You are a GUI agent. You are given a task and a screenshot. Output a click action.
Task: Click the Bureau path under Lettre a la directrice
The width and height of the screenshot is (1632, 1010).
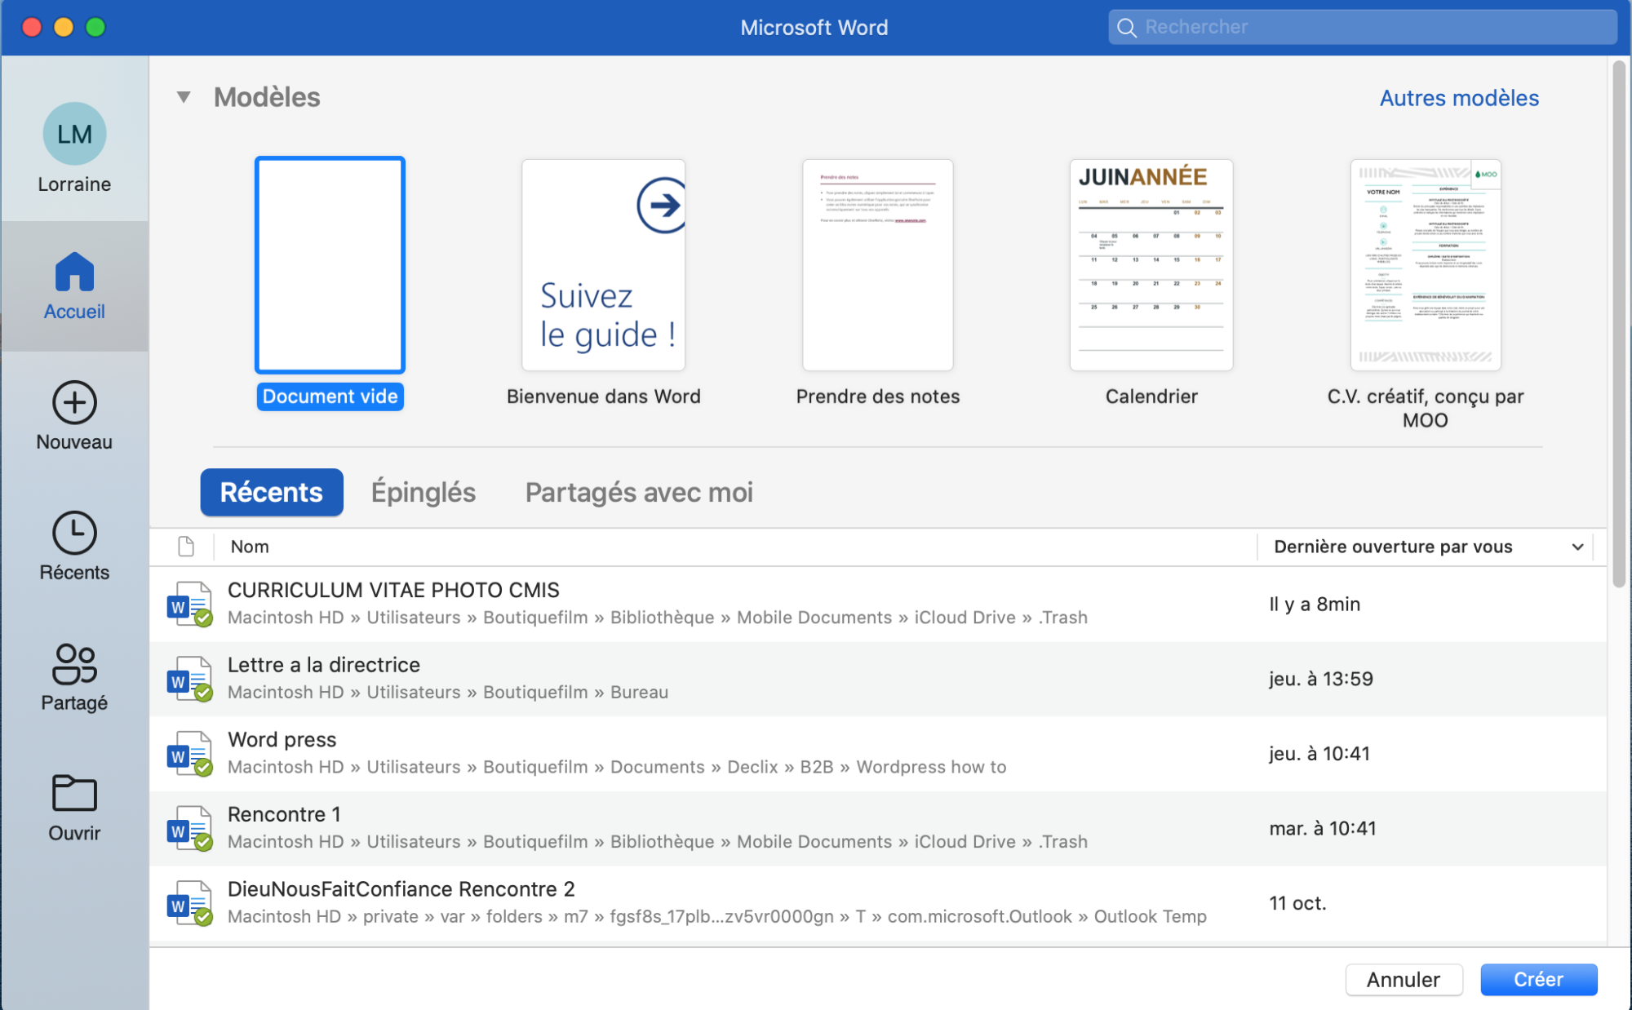(x=639, y=692)
